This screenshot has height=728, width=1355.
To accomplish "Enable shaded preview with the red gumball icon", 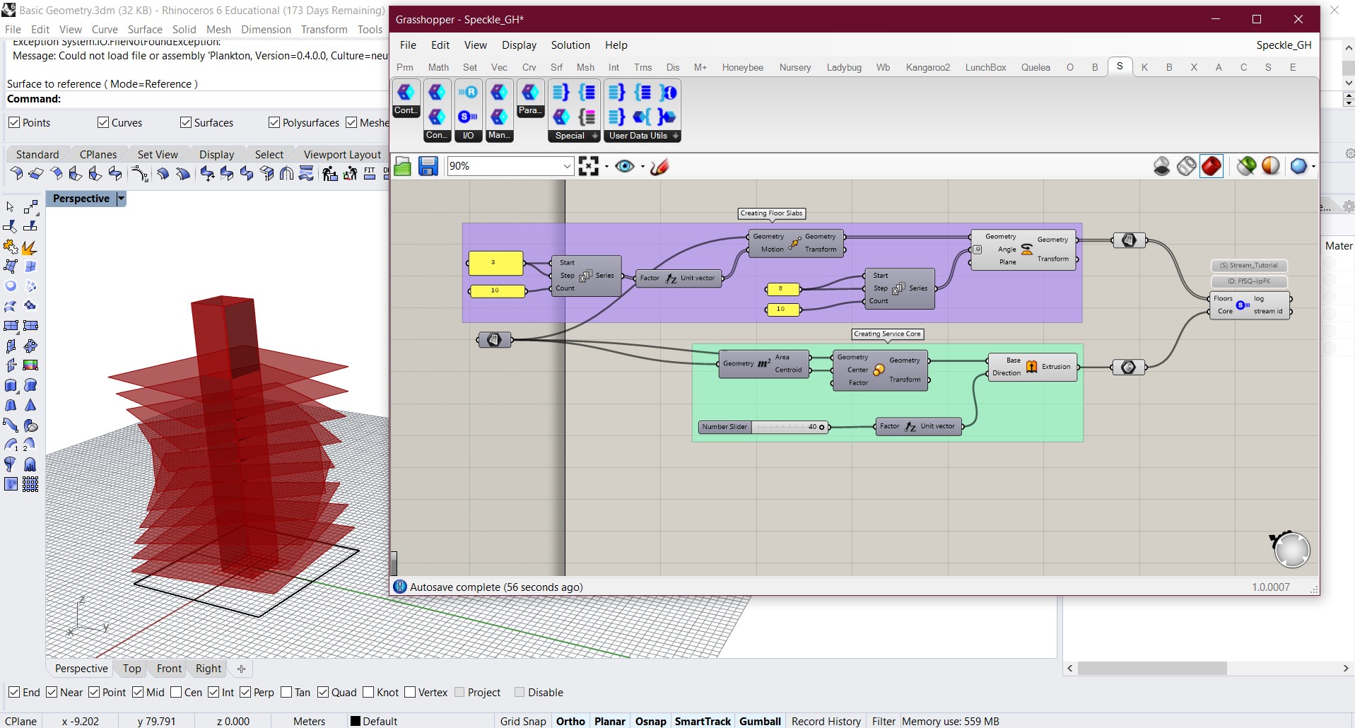I will tap(1212, 165).
